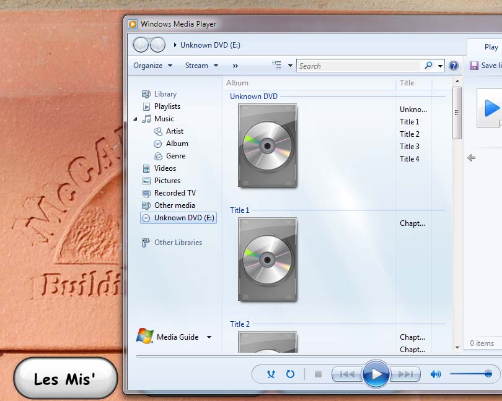
Task: Click the Library icon in navigation pane
Action: pos(146,94)
